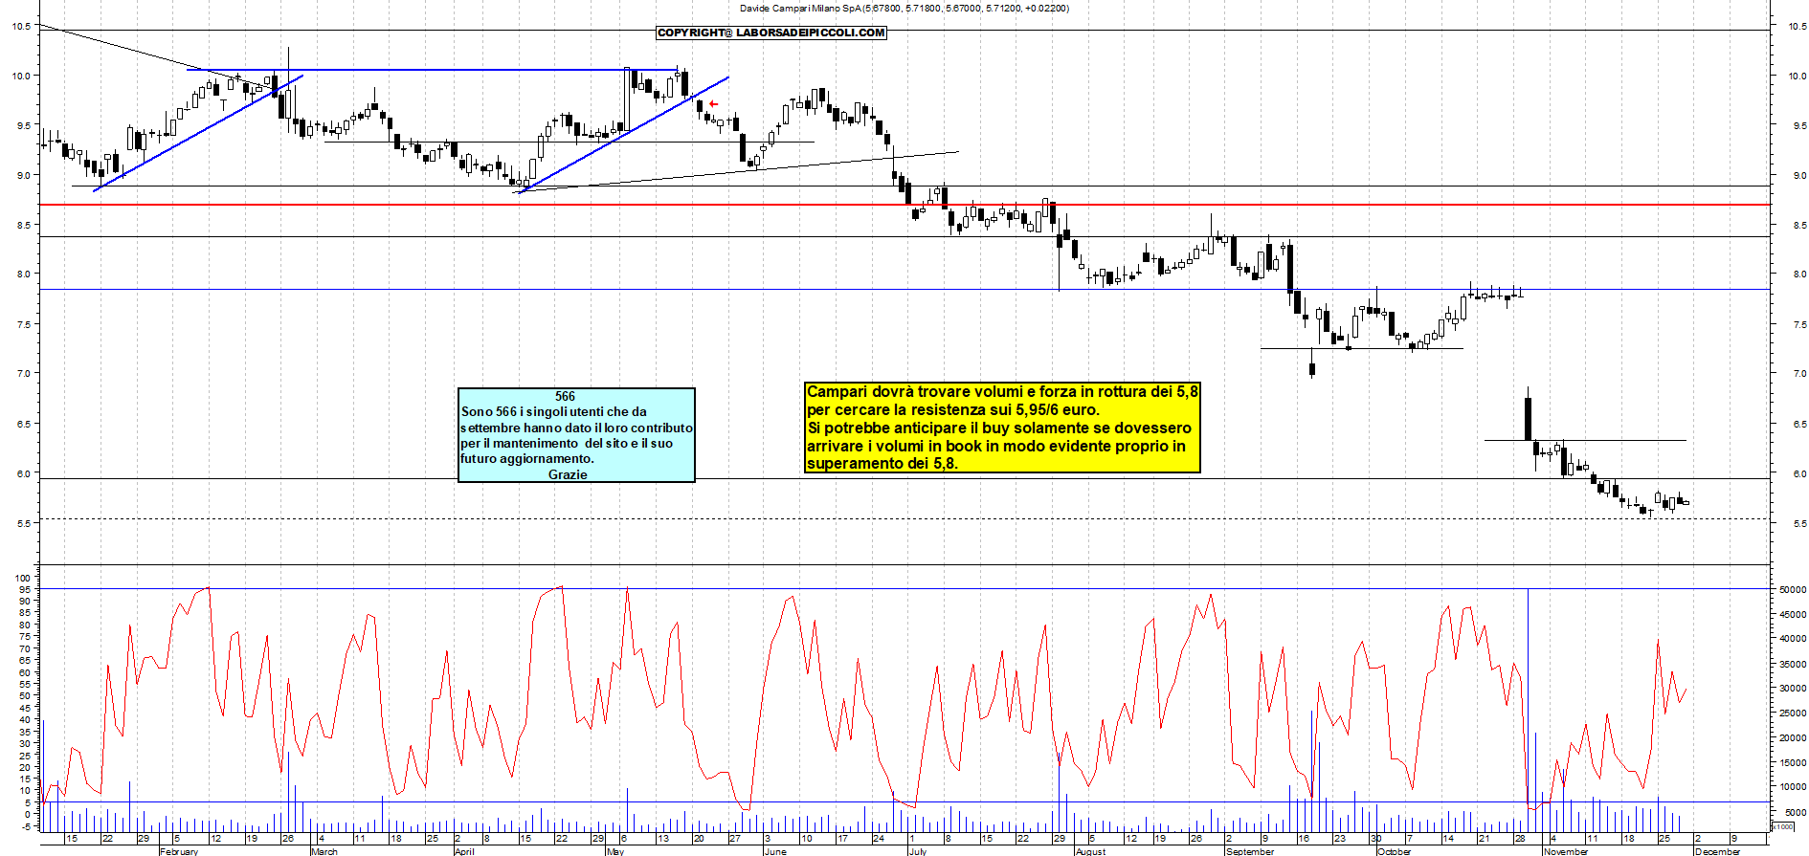Click the 35000 volume axis label
The height and width of the screenshot is (856, 1809).
pos(1792,664)
